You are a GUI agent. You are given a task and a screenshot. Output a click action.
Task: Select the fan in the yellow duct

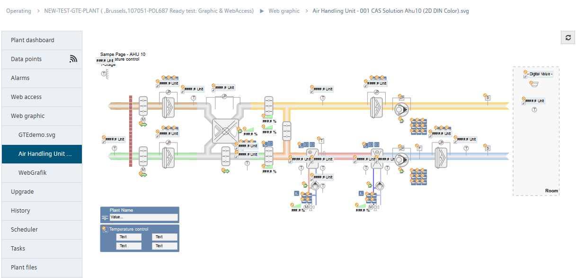click(x=401, y=109)
